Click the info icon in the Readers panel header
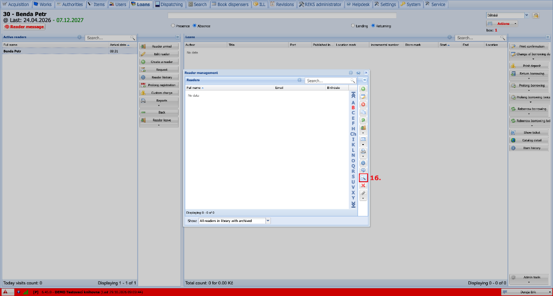 pos(299,80)
